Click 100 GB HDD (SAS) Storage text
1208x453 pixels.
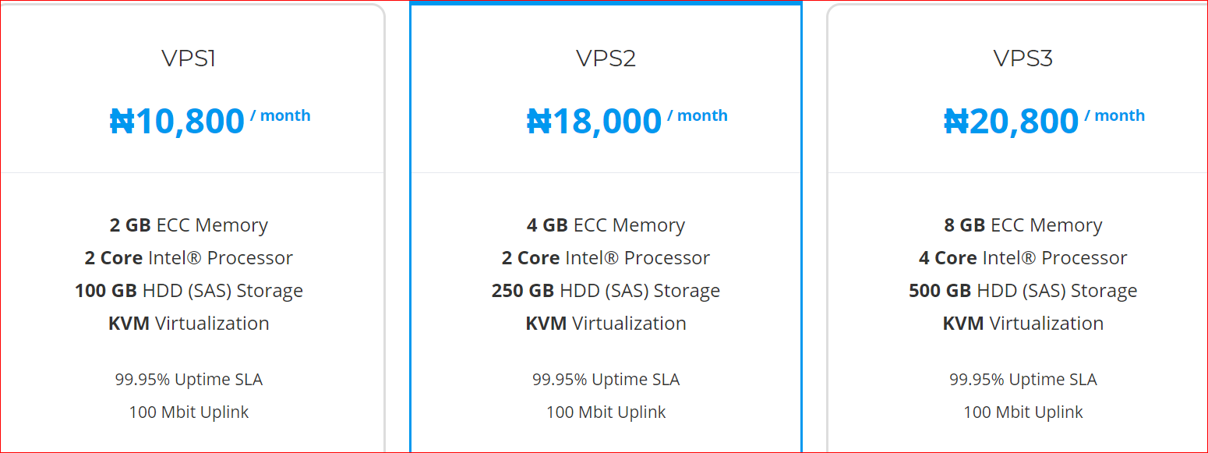(189, 291)
